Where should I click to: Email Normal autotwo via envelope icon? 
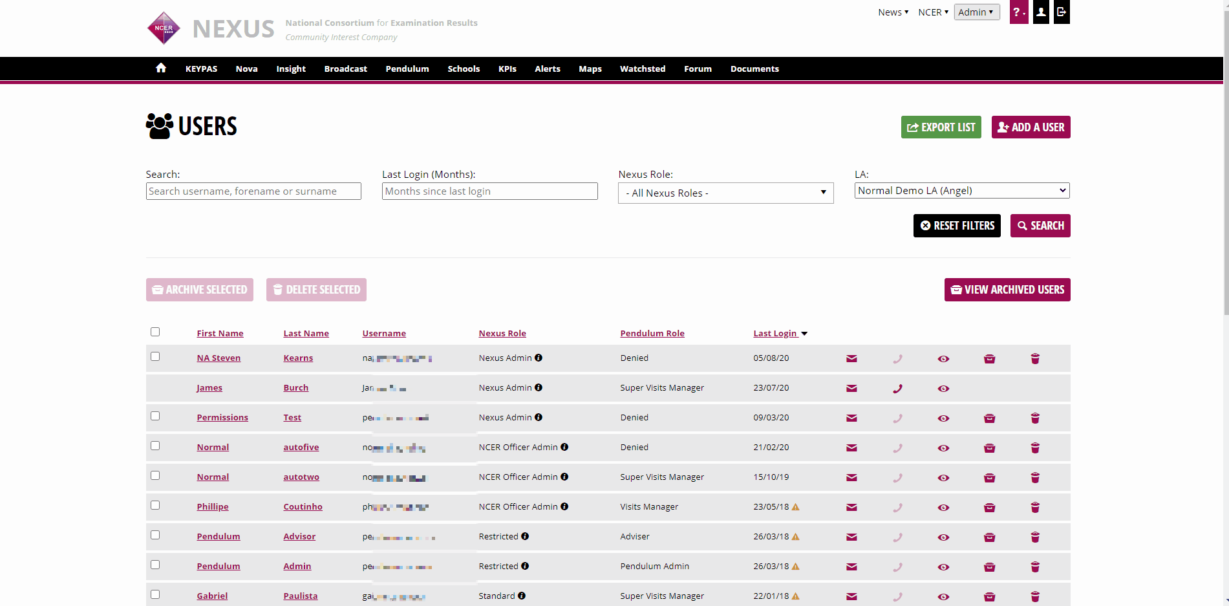coord(851,478)
